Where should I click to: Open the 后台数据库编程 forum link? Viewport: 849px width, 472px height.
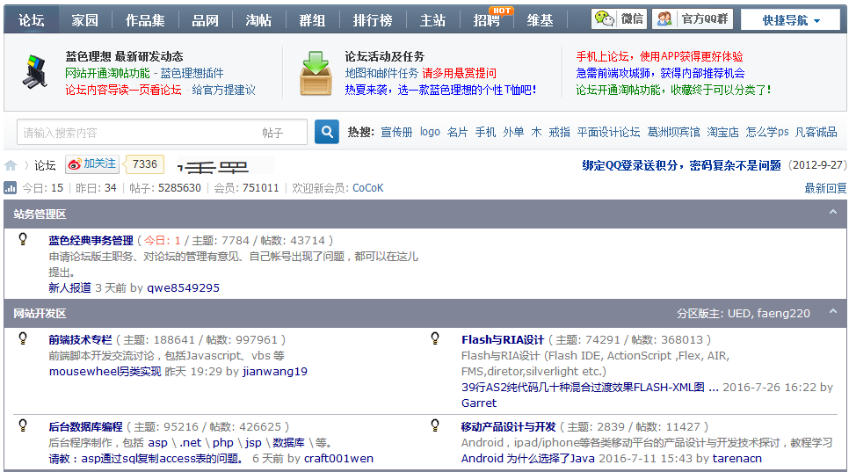tap(85, 426)
